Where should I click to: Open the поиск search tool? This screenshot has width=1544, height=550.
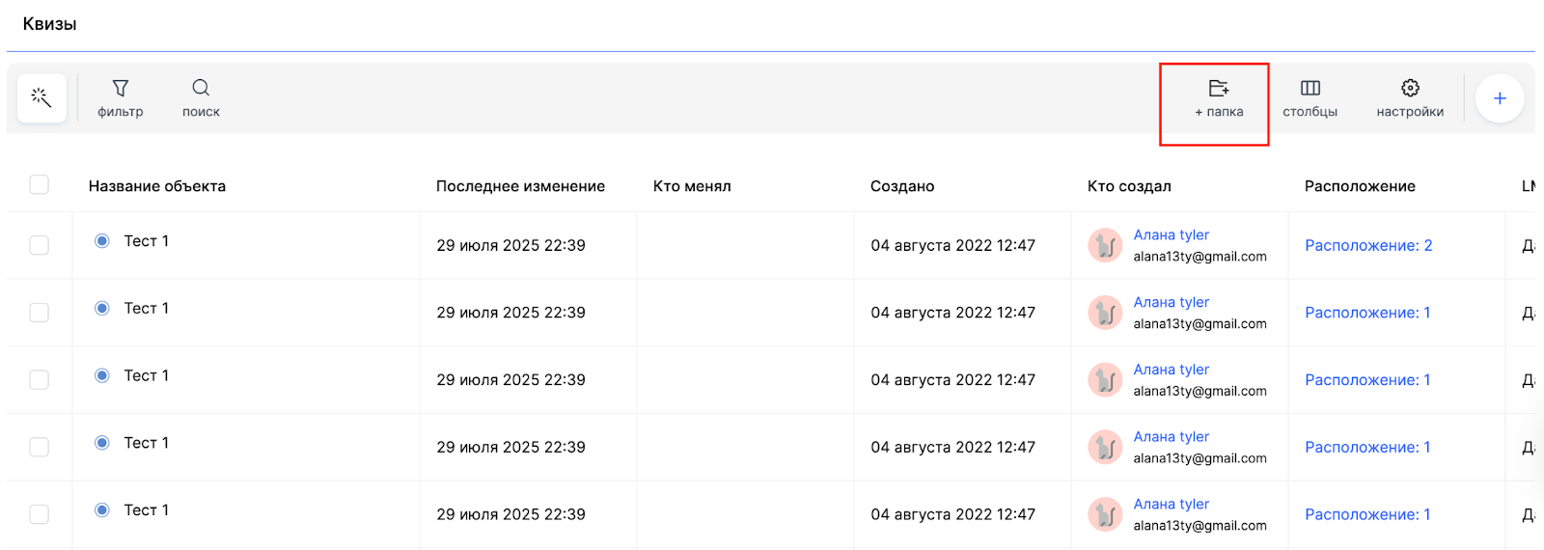point(201,98)
